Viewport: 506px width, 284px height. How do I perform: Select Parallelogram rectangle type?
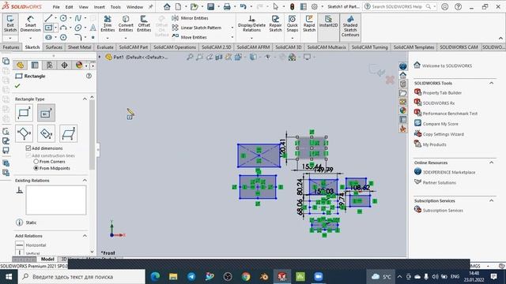[x=68, y=133]
